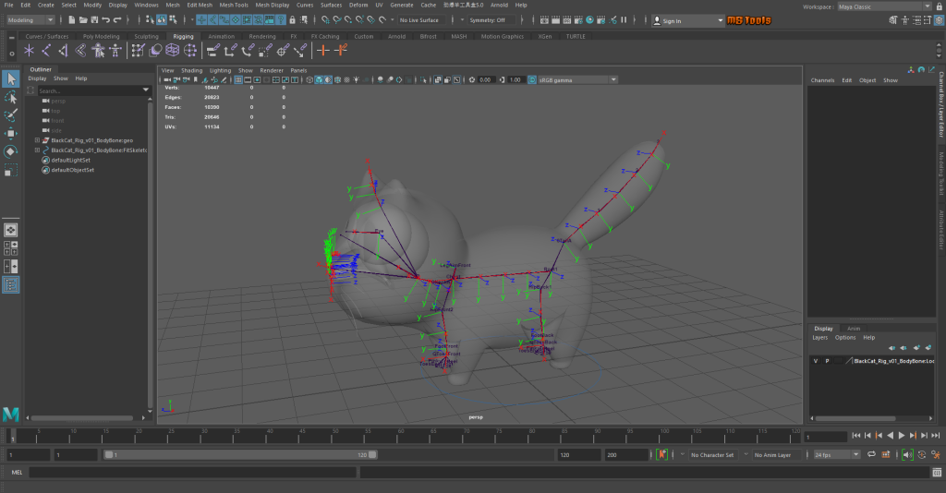Toggle layer visibility V box for BlackCat layer
Image resolution: width=946 pixels, height=493 pixels.
tap(816, 361)
